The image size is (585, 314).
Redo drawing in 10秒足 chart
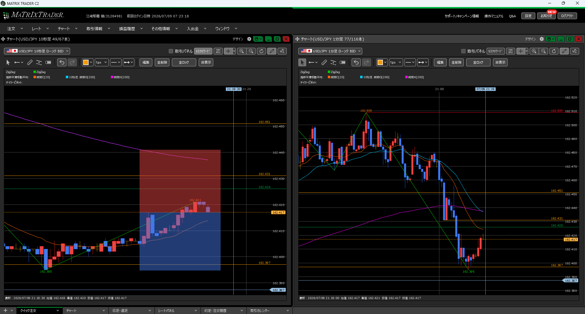click(x=72, y=62)
